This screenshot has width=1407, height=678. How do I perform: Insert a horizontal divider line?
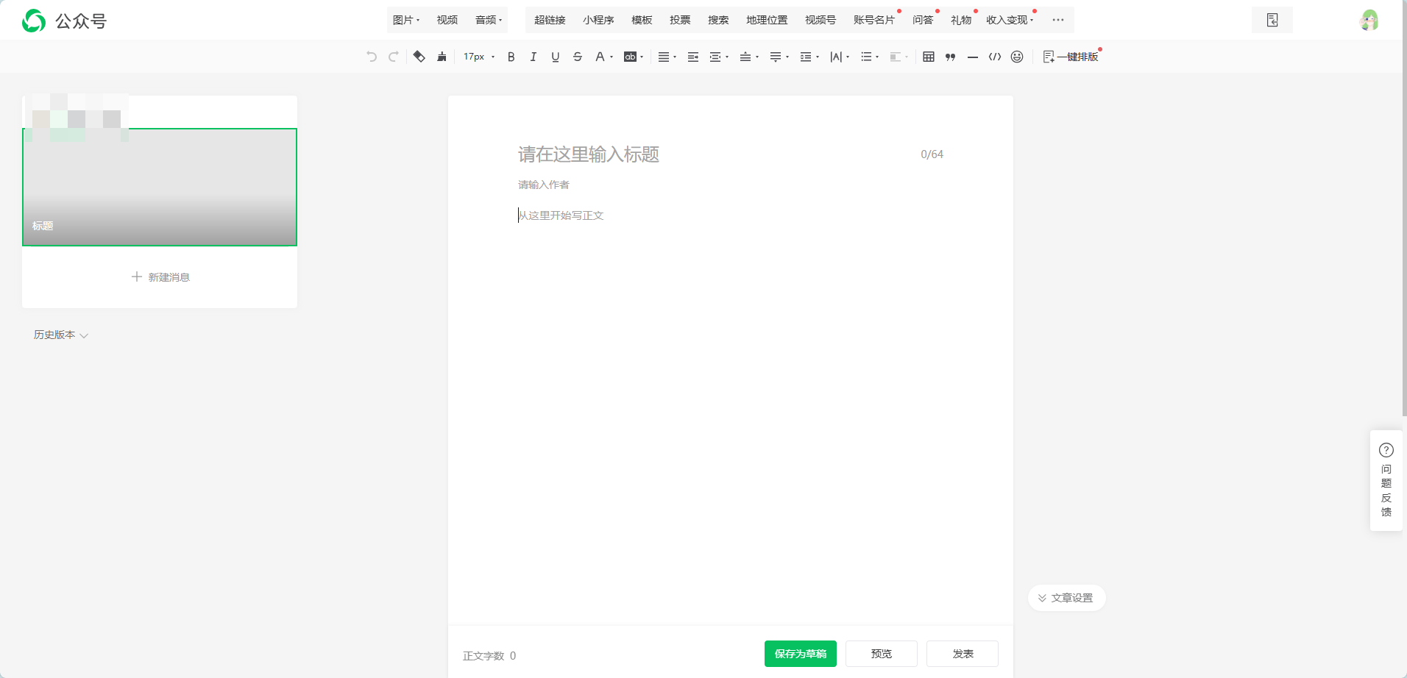(972, 57)
